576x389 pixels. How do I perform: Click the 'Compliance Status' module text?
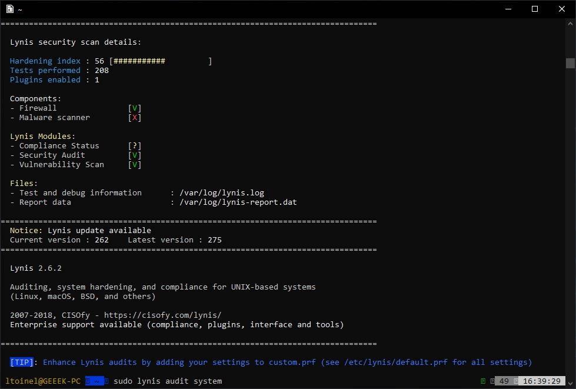(x=59, y=146)
